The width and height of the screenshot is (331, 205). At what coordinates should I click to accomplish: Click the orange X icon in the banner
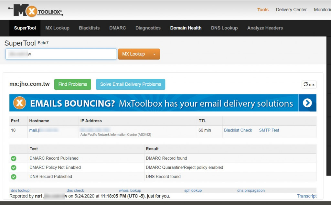tap(20, 103)
